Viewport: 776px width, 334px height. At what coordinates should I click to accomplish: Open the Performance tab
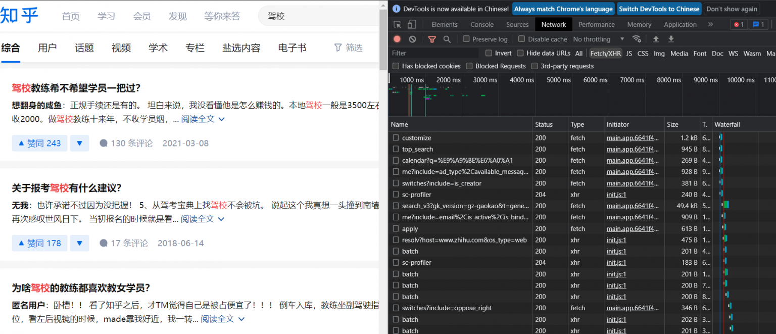click(597, 24)
